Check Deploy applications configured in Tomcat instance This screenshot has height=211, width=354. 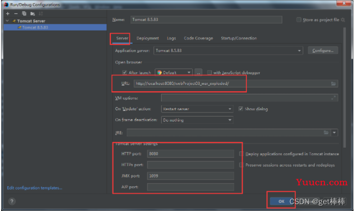[x=241, y=154]
